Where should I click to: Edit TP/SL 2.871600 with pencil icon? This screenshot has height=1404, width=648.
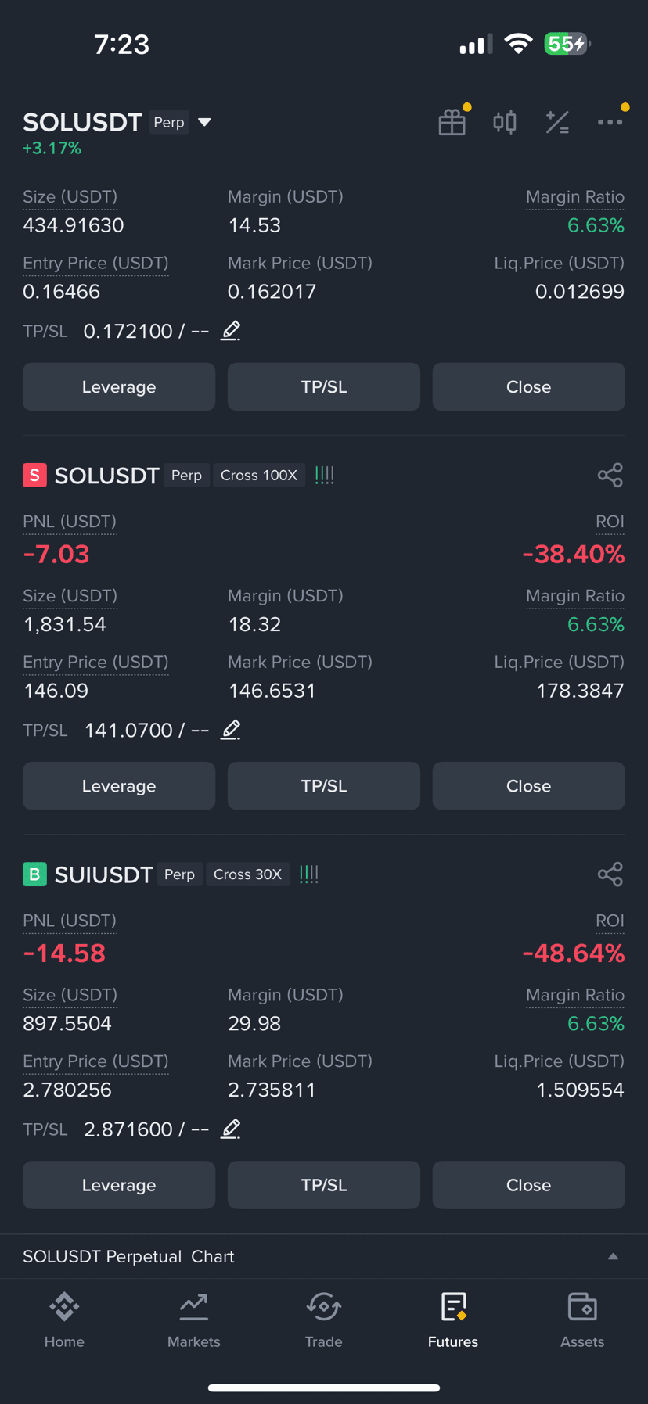230,1129
